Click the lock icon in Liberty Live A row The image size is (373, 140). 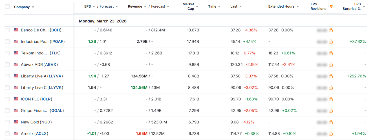click(331, 76)
